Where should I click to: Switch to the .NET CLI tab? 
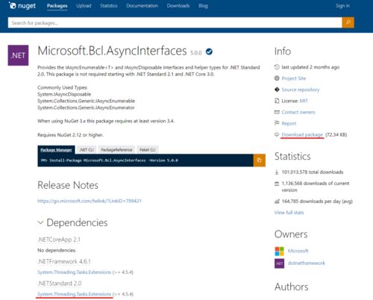click(x=87, y=150)
